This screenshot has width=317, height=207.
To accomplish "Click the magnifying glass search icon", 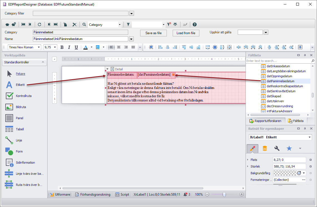I will click(x=84, y=24).
